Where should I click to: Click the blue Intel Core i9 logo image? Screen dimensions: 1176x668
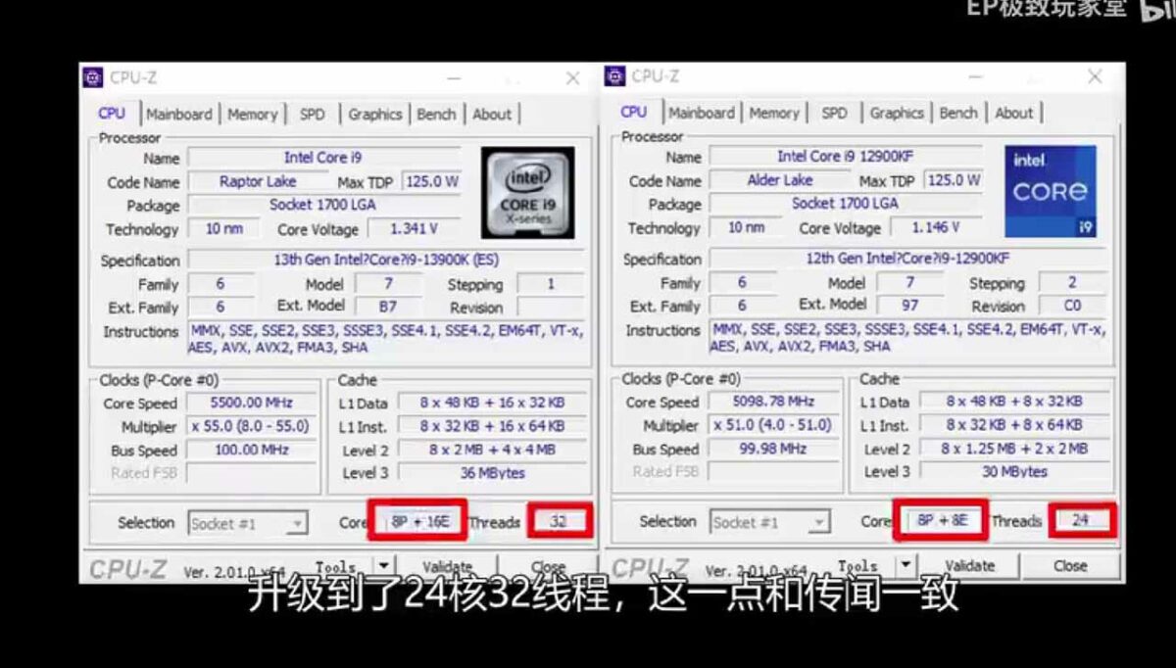tap(1050, 191)
